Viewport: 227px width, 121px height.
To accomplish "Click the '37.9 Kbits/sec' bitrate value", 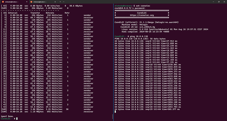I will 54,55.
